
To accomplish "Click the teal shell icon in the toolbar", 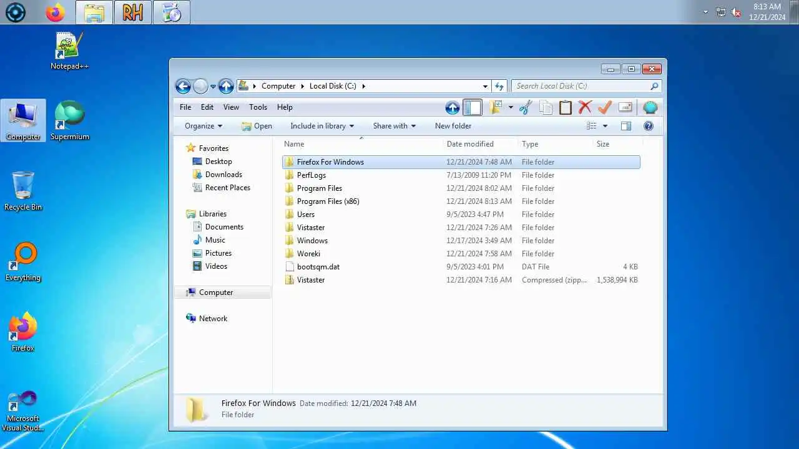I will coord(650,107).
